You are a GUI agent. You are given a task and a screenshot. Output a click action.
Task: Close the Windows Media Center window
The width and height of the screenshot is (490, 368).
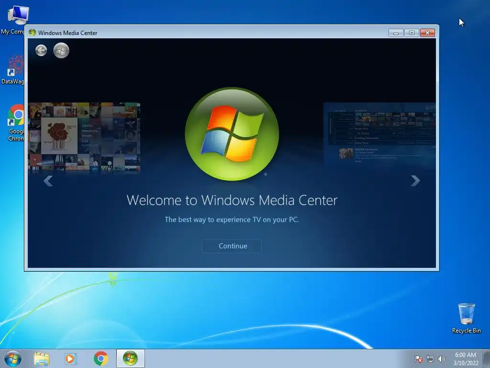click(427, 33)
